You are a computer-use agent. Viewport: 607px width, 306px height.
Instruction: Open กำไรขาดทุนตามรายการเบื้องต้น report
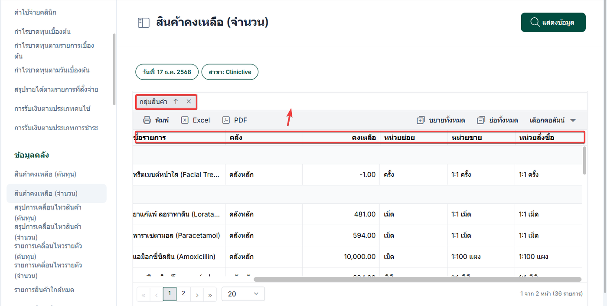[54, 51]
